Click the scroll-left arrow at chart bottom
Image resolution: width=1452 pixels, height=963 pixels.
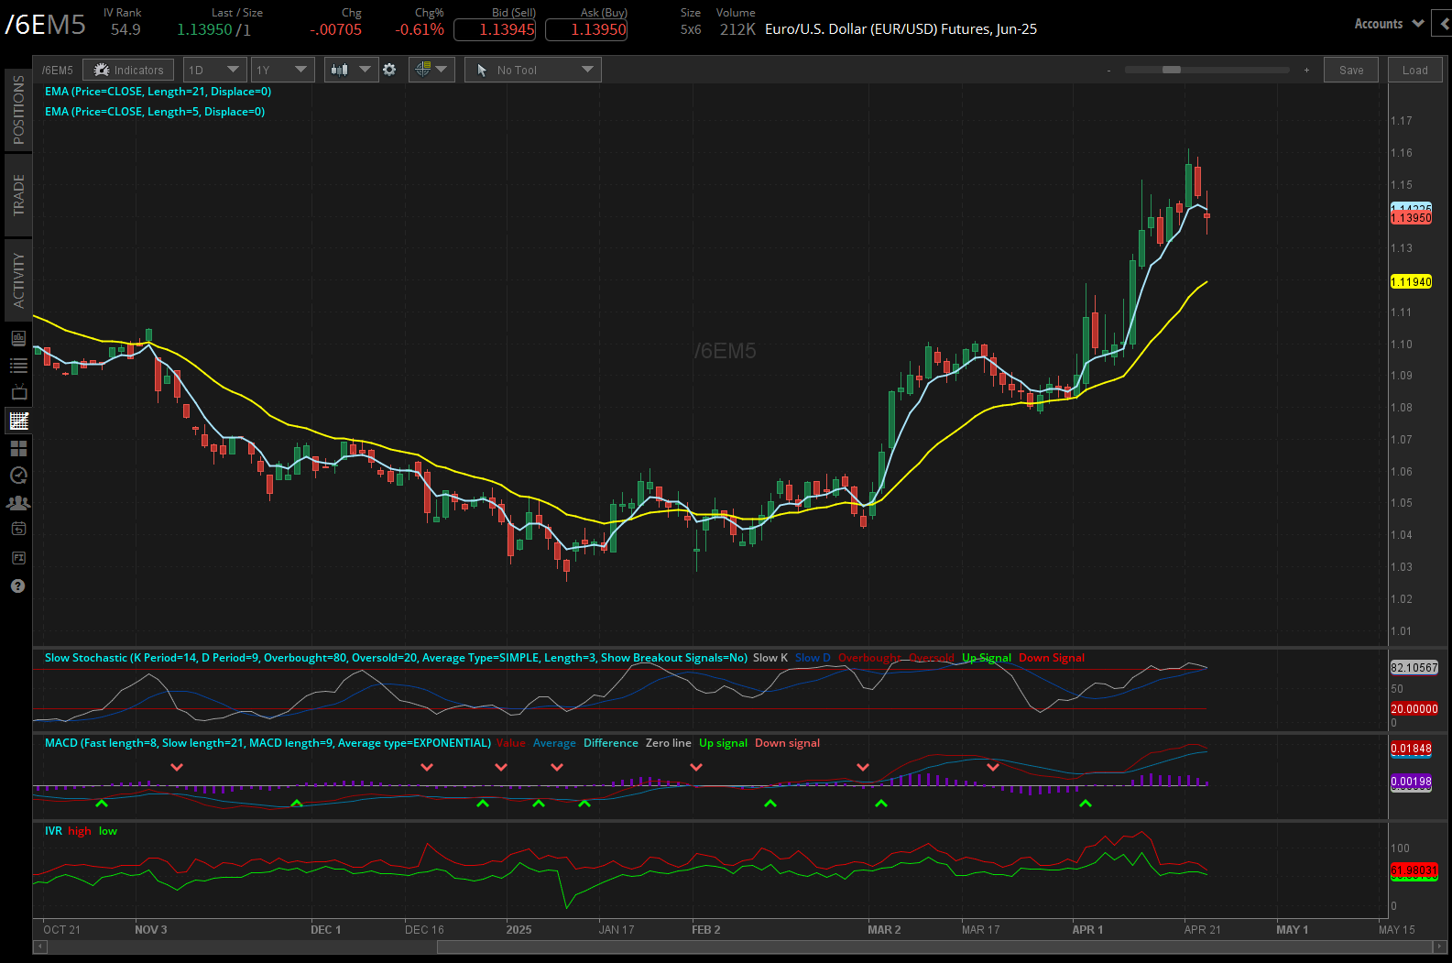[x=38, y=947]
